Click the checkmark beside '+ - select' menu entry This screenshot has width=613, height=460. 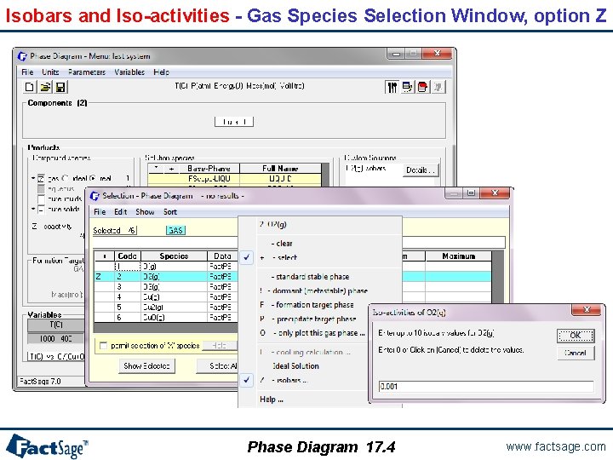246,257
